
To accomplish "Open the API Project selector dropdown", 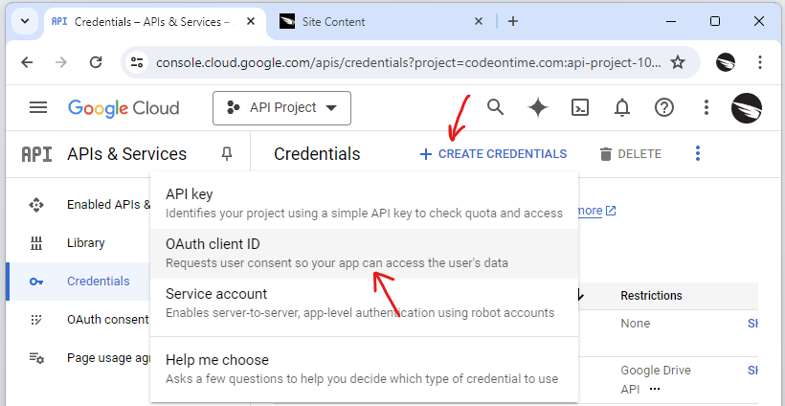I will 281,108.
